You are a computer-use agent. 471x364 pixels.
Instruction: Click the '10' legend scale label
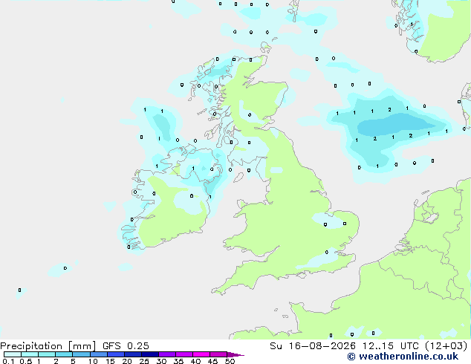[x=93, y=361]
